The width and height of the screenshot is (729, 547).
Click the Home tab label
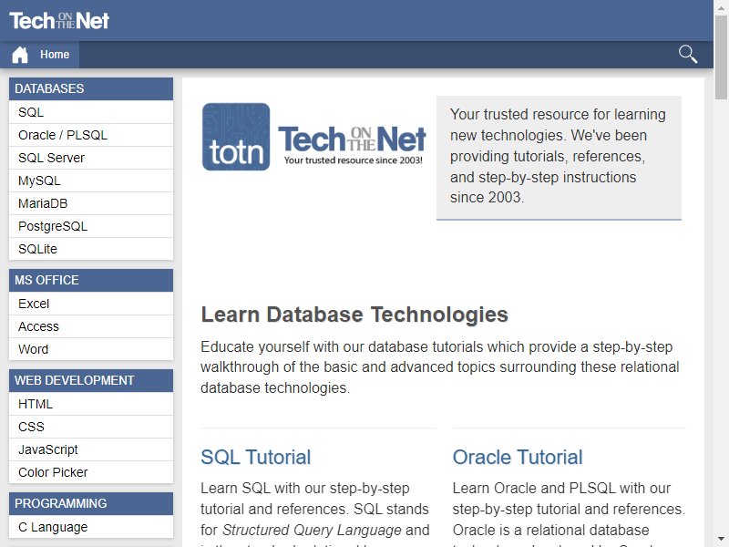click(55, 55)
